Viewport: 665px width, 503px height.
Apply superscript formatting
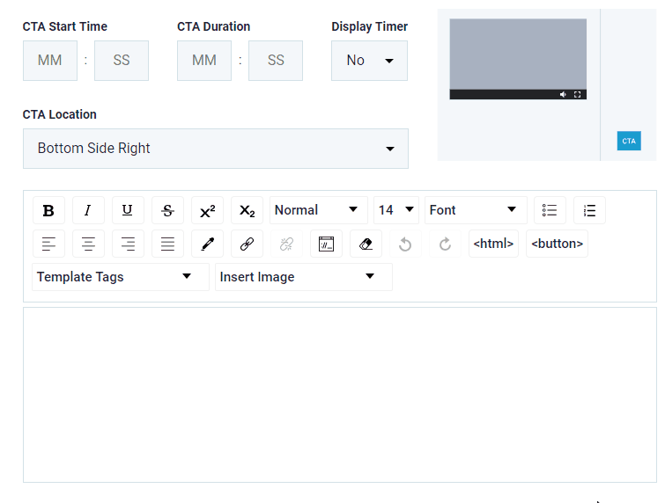pyautogui.click(x=207, y=210)
